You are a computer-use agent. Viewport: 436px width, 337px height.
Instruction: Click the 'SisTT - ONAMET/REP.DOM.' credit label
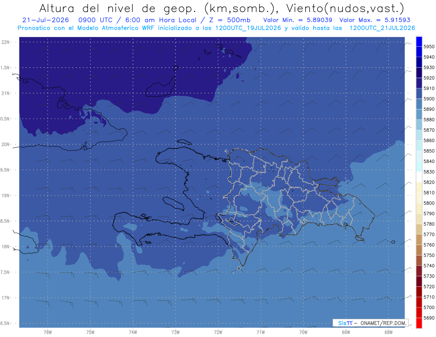tap(371, 323)
